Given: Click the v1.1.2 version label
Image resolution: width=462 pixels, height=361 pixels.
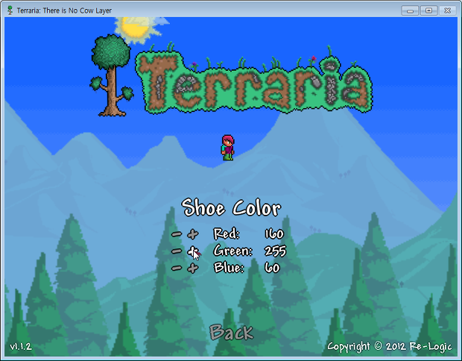Looking at the screenshot, I should coord(21,346).
